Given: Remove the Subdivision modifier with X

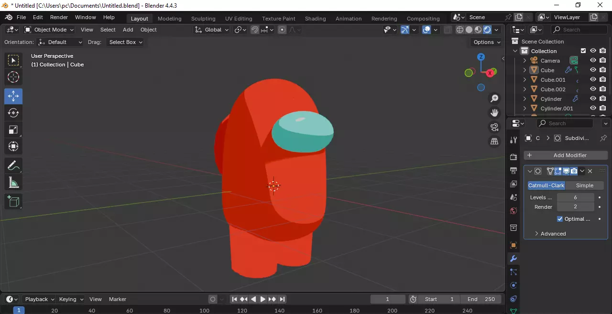Looking at the screenshot, I should click(590, 171).
